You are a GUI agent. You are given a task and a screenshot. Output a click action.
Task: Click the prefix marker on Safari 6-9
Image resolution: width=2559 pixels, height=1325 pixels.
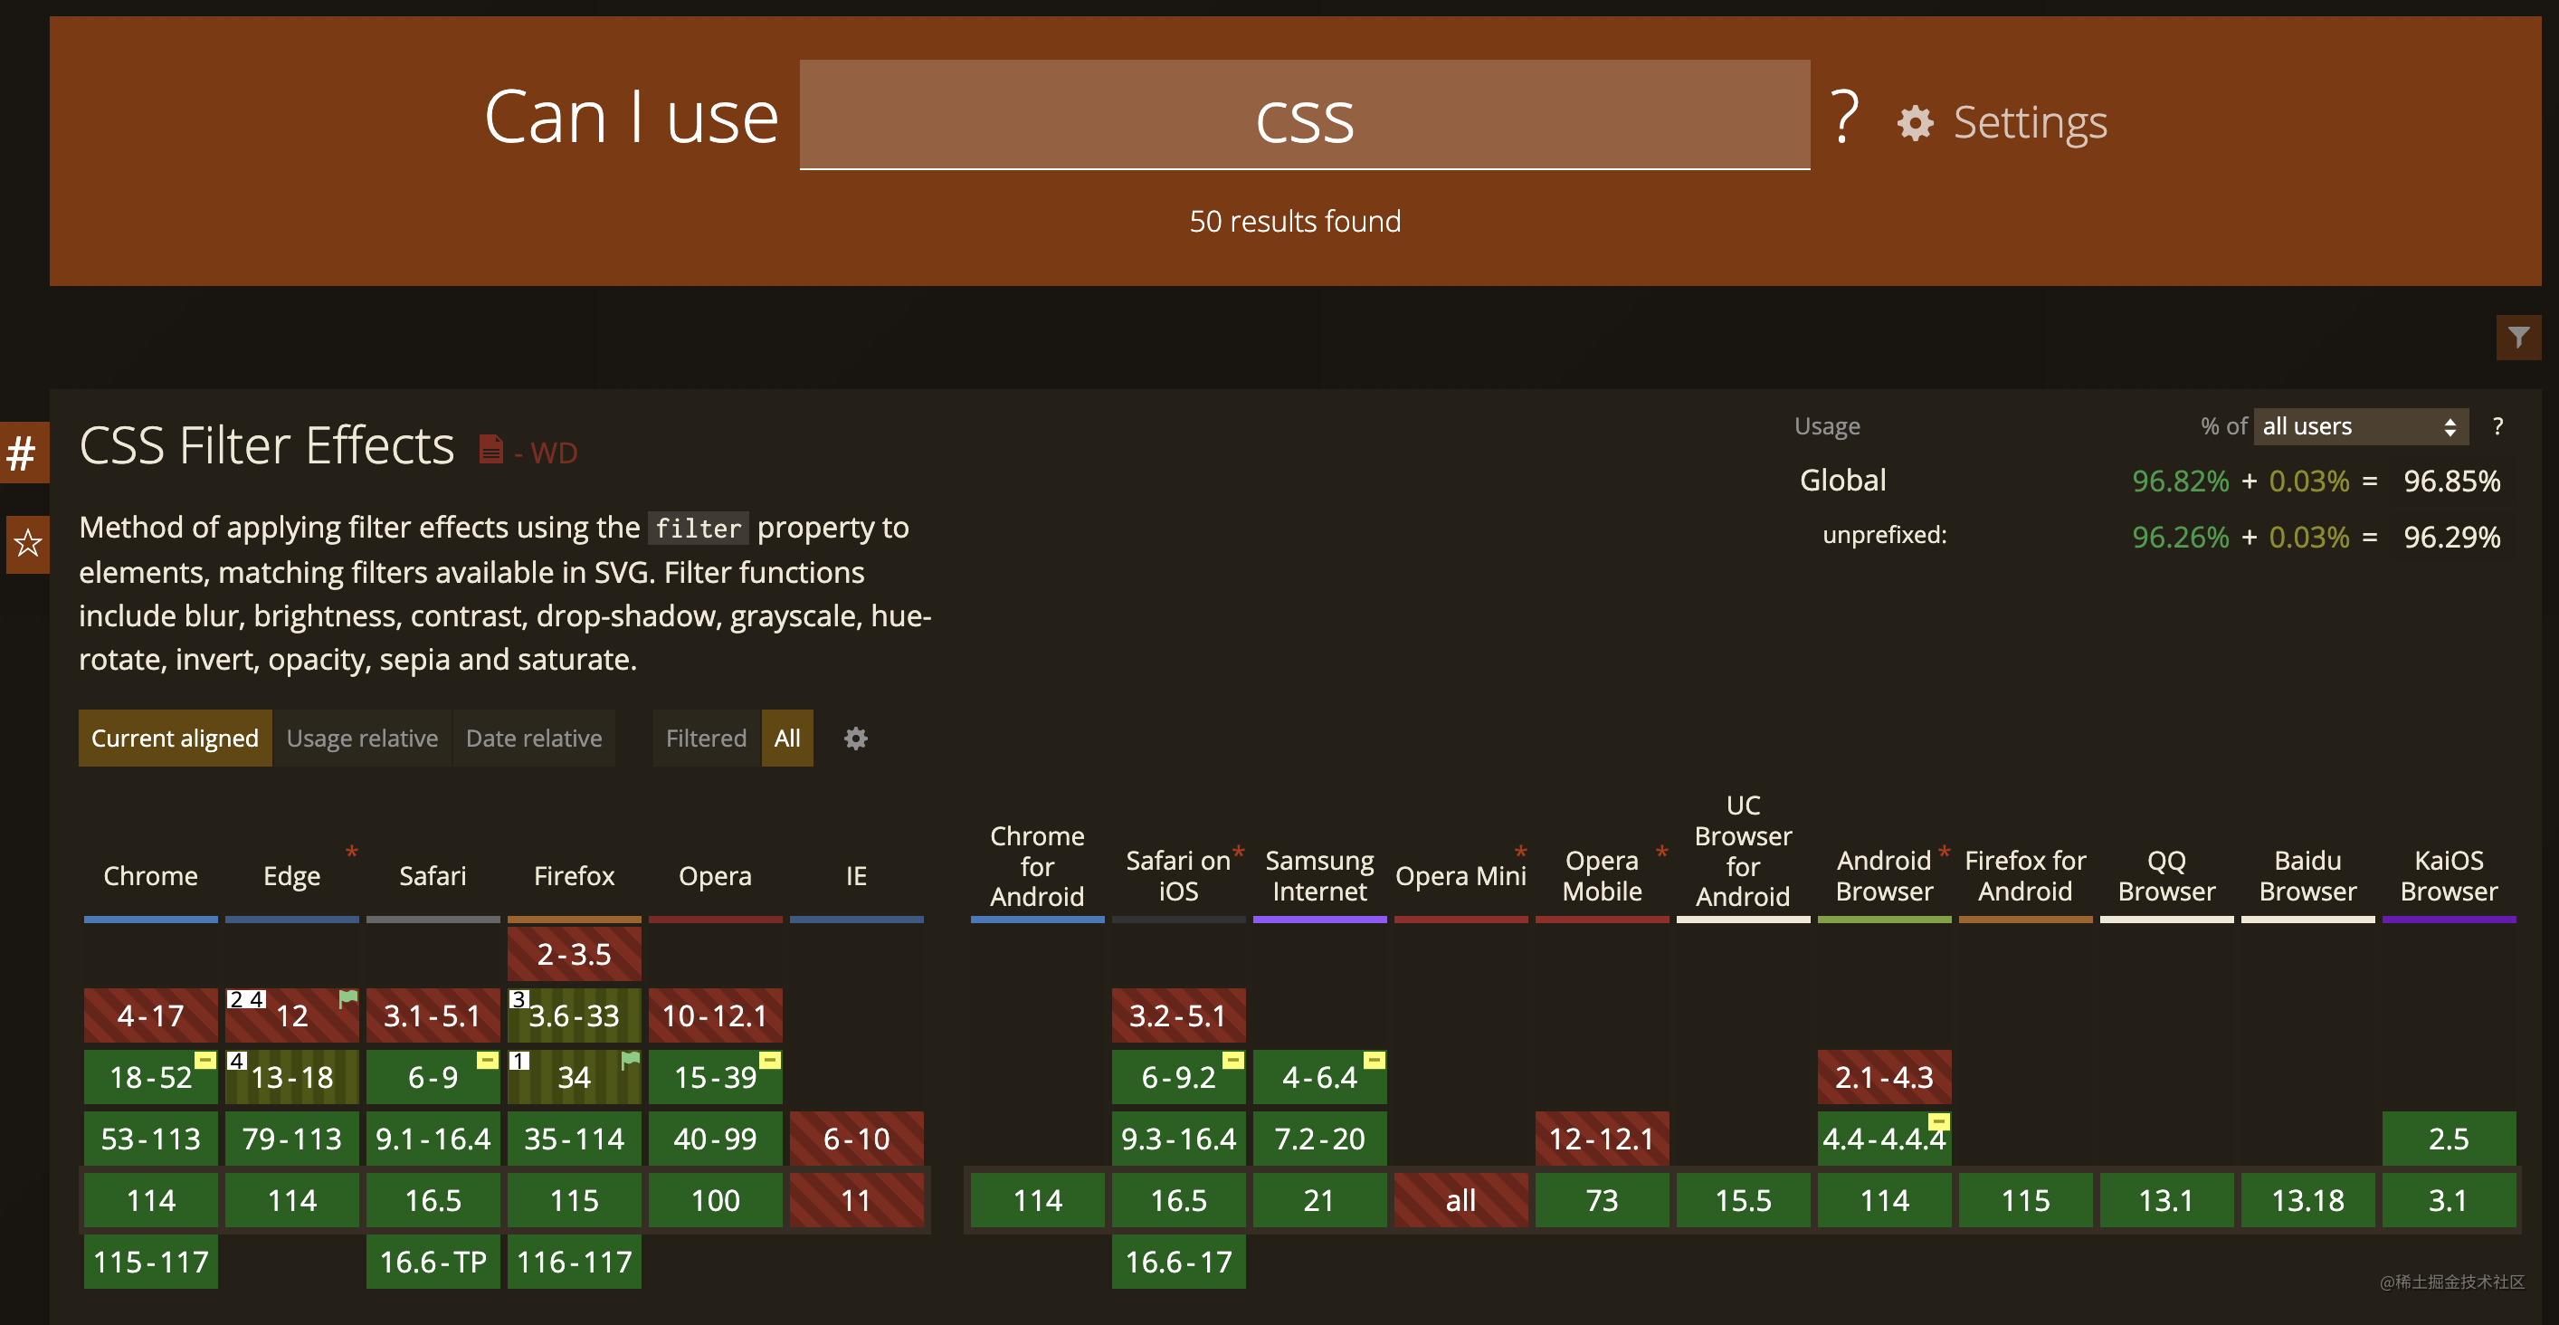tap(487, 1060)
